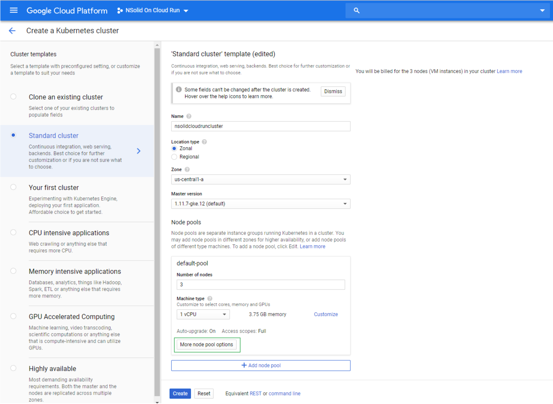The width and height of the screenshot is (553, 404).
Task: Open the Master version dropdown
Action: tap(261, 204)
